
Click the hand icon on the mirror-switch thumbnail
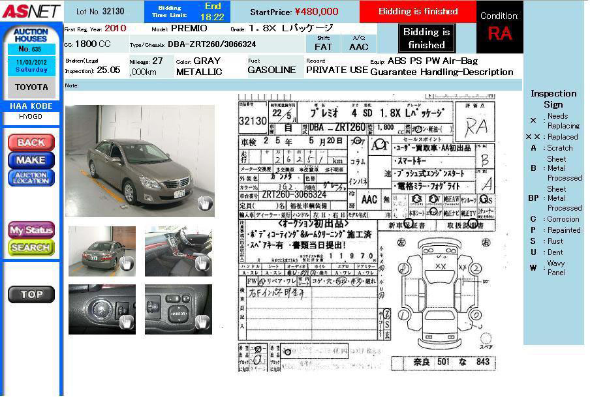202,321
